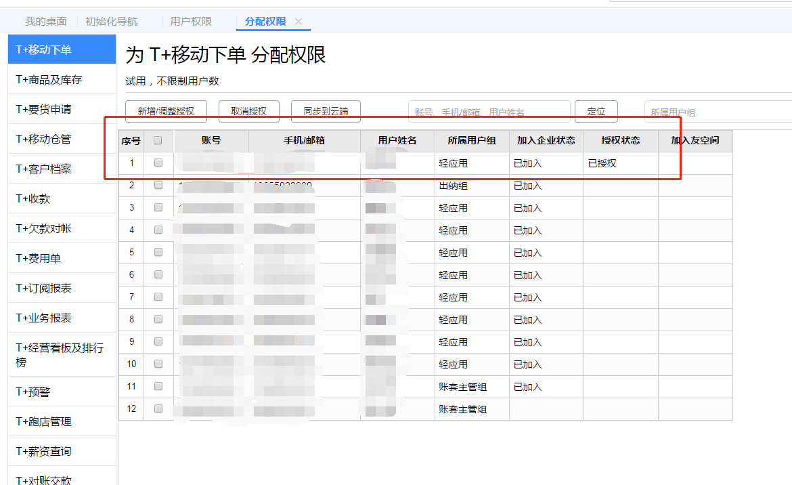This screenshot has width=792, height=485.
Task: Tick the row 4 checkbox
Action: 158,230
